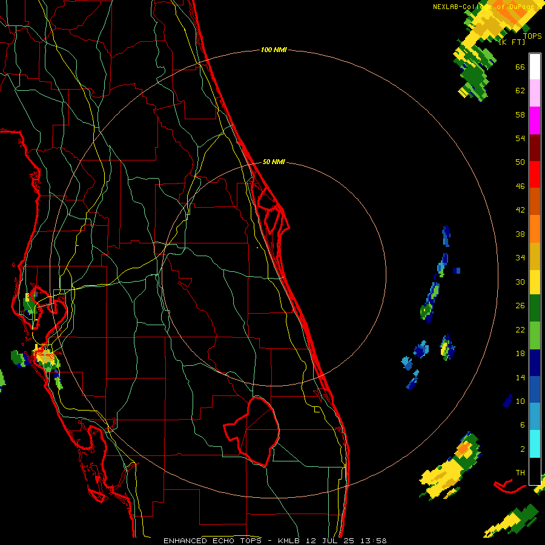The width and height of the screenshot is (545, 545).
Task: Click the black TH threshold legend band
Action: (535, 471)
